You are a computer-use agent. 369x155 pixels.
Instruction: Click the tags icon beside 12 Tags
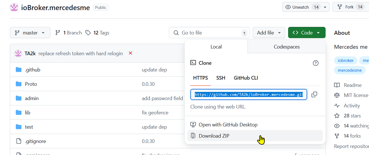88,33
